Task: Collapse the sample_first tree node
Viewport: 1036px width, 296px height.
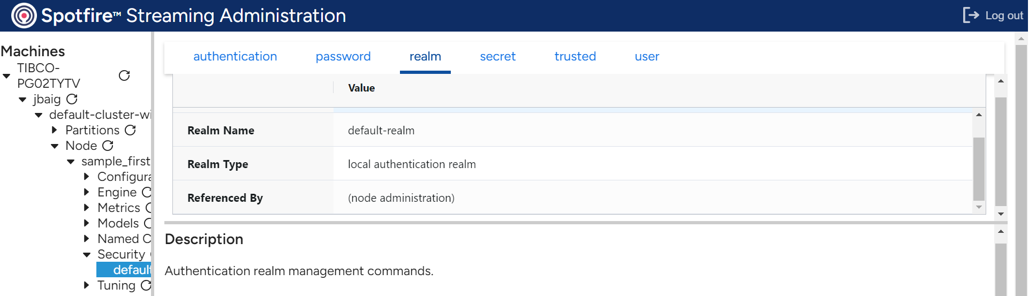Action: (x=71, y=162)
